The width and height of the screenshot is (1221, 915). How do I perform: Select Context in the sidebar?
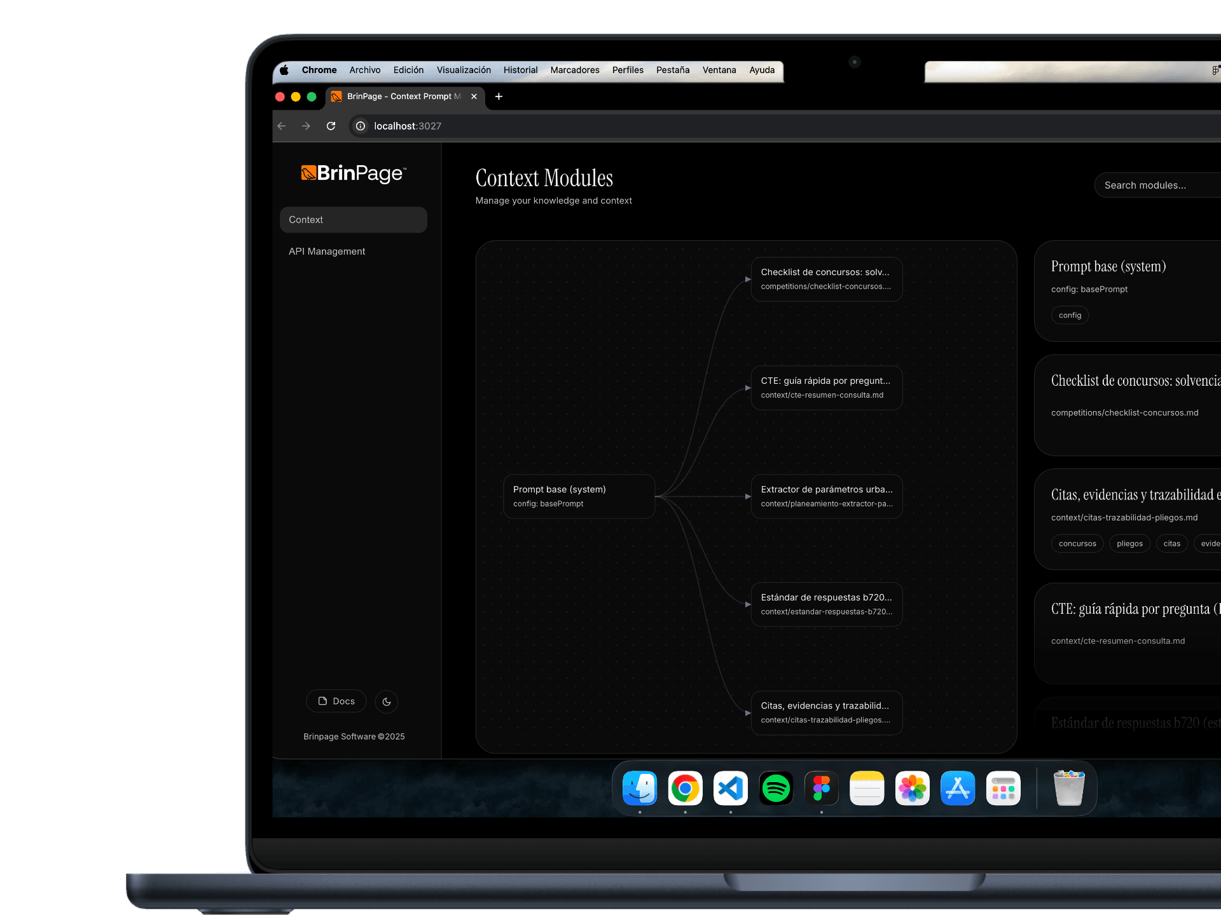click(x=353, y=219)
